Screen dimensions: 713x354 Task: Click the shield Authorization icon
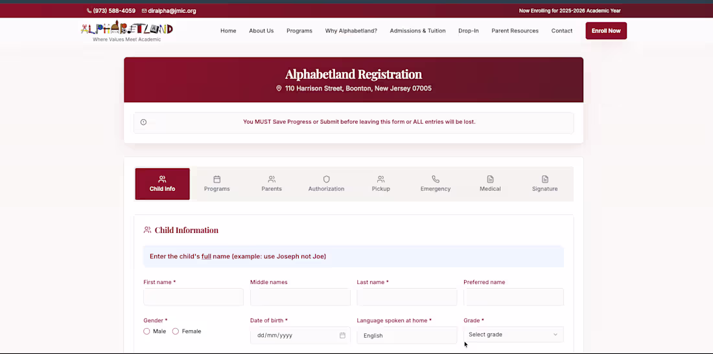coord(326,179)
